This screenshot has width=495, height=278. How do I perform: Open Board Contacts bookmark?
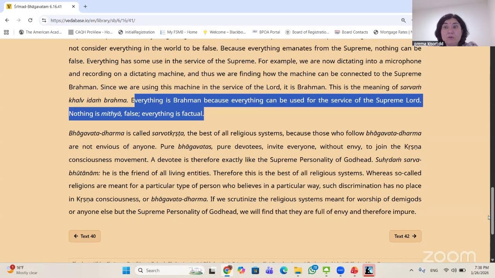pos(351,32)
